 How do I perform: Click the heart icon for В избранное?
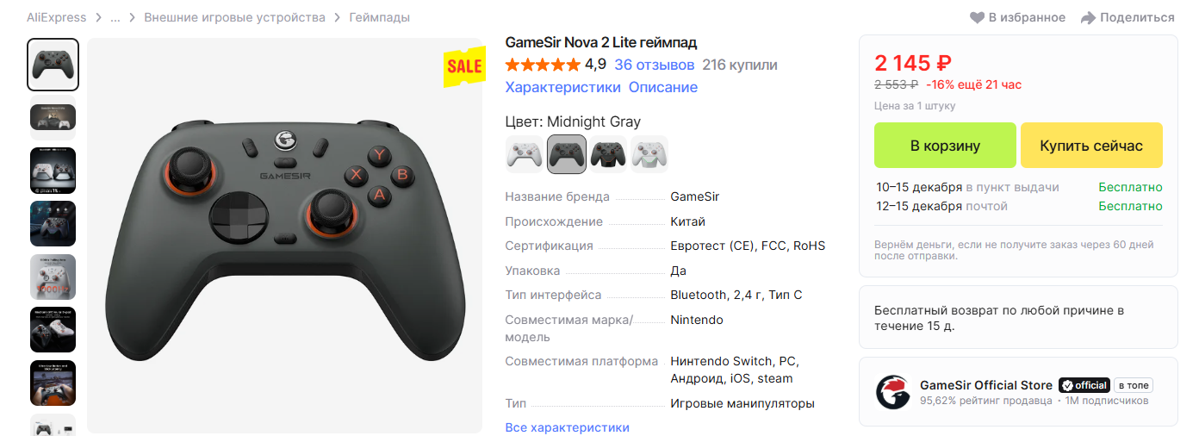977,17
